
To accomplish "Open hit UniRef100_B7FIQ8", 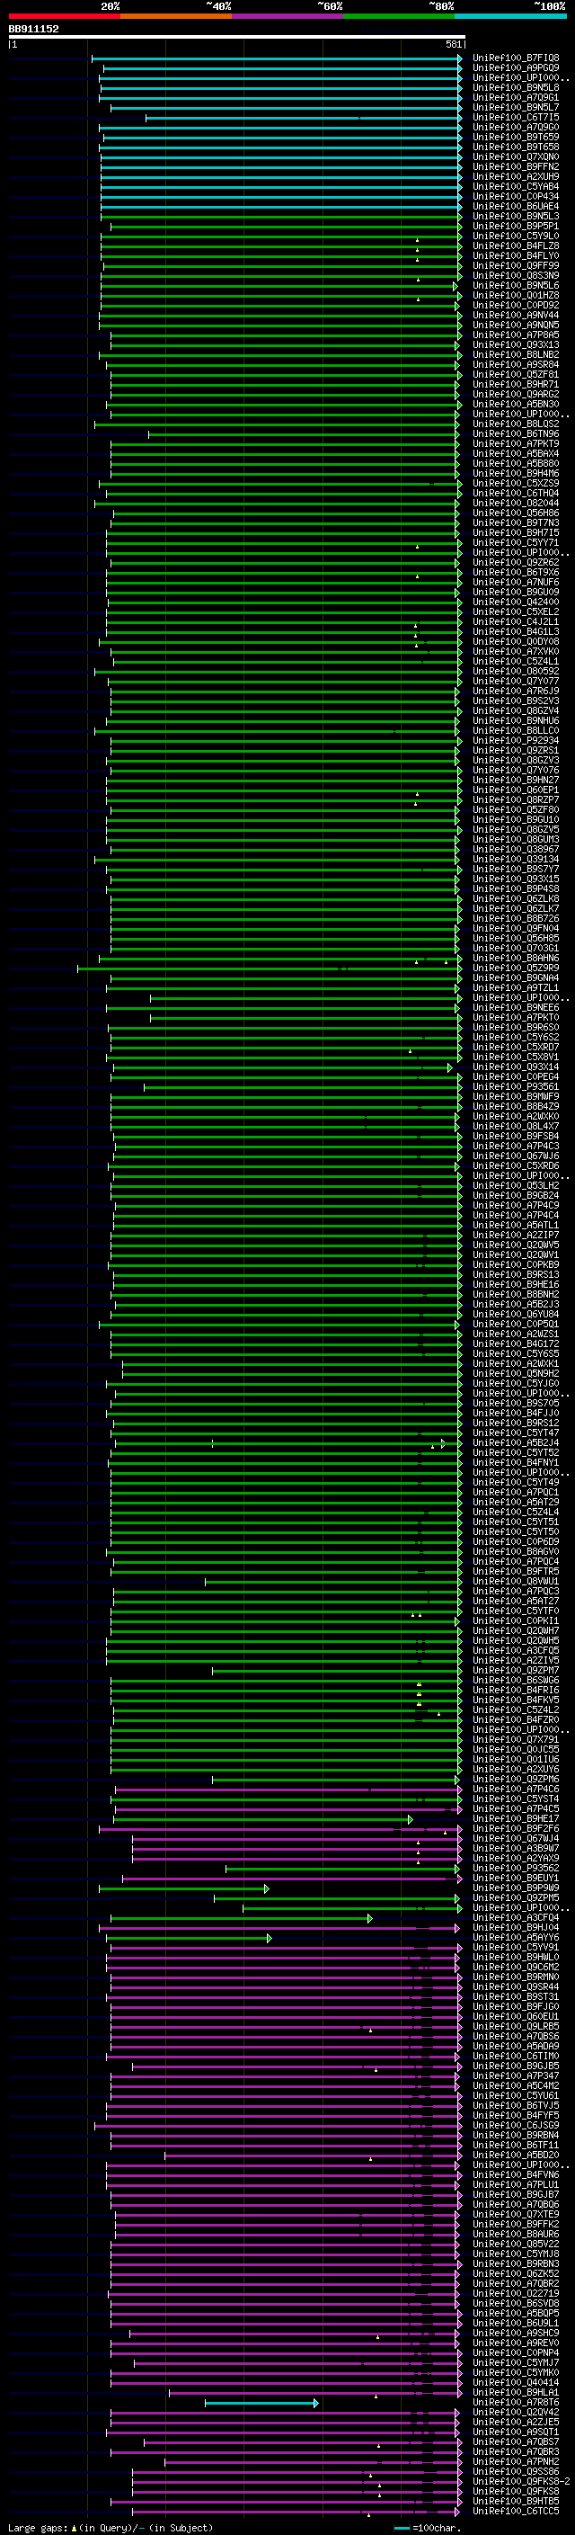I will coord(516,58).
